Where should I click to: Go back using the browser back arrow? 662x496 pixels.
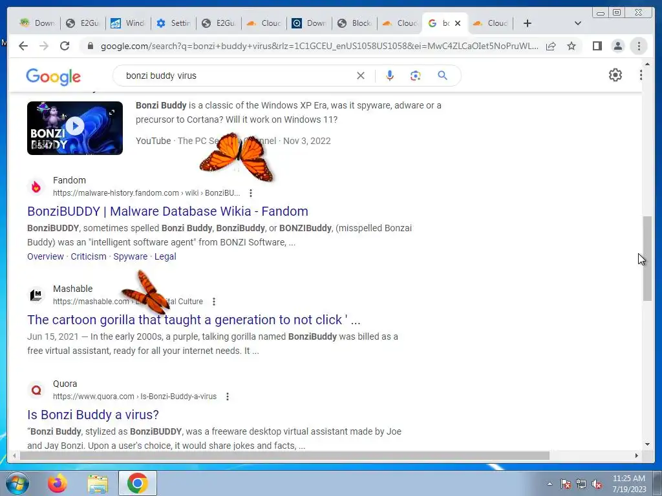click(23, 46)
